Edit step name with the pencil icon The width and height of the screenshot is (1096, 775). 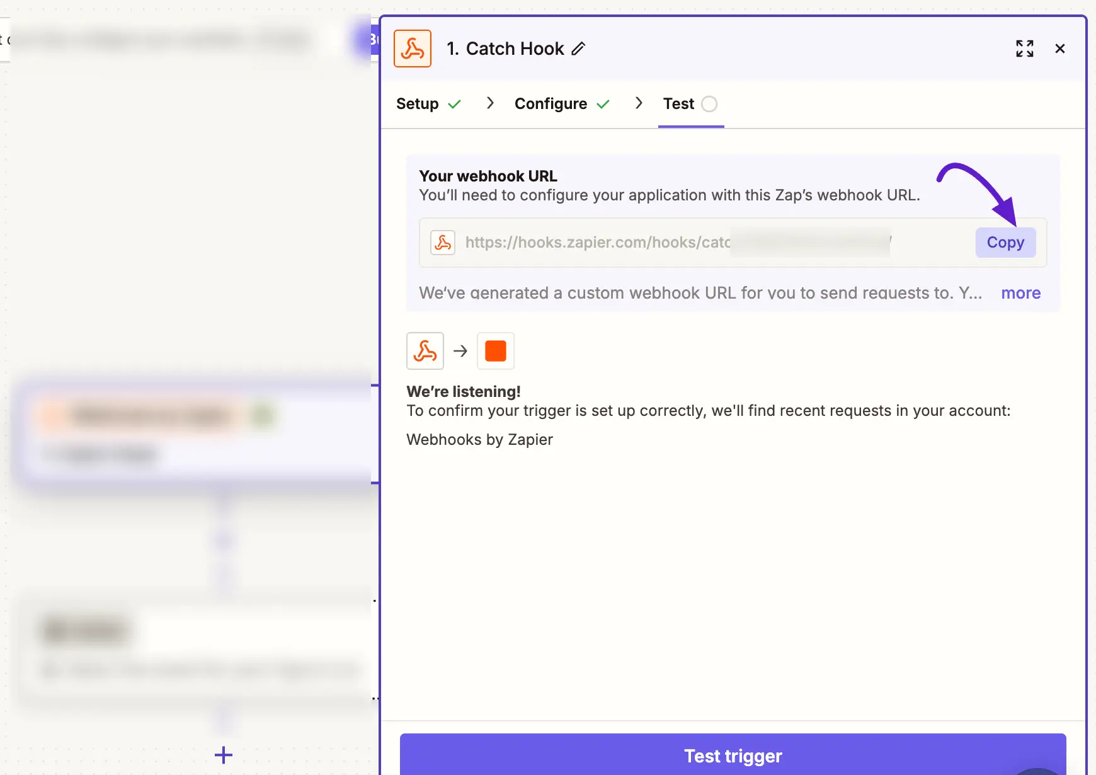pyautogui.click(x=578, y=49)
